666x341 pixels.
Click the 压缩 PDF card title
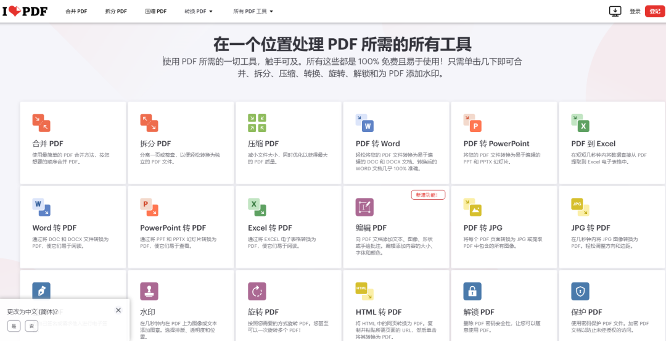click(263, 144)
